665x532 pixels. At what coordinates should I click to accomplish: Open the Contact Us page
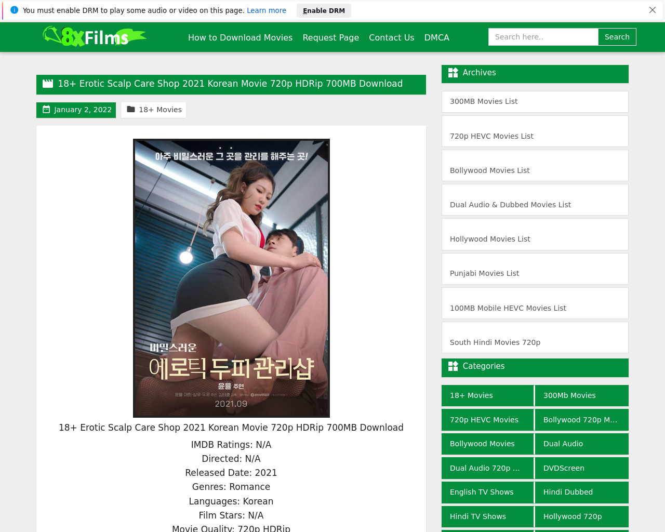(x=392, y=37)
